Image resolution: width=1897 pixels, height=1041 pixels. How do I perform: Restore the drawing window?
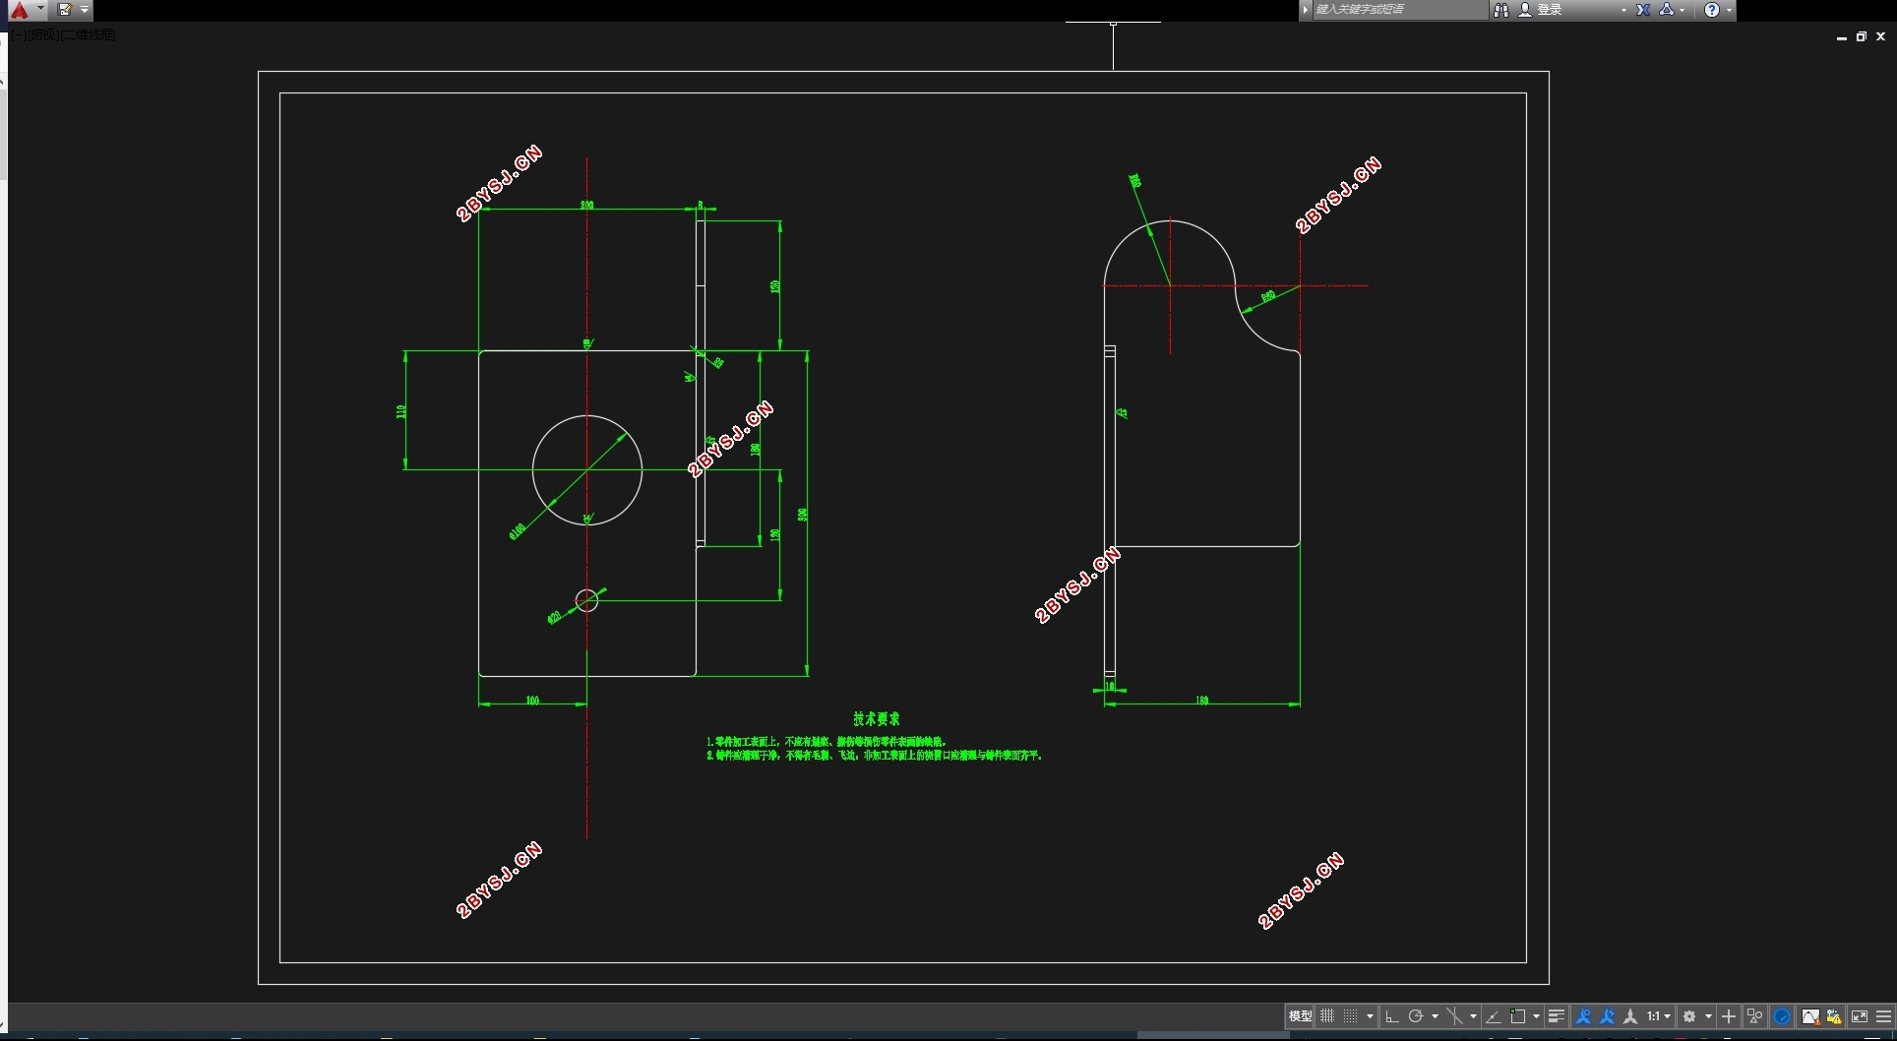[1861, 36]
